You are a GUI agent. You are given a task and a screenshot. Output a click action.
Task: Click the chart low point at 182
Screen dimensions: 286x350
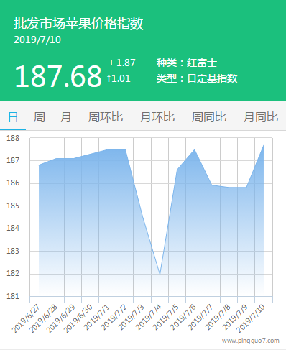(160, 274)
